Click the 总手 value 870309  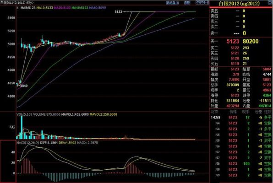[x=233, y=85]
